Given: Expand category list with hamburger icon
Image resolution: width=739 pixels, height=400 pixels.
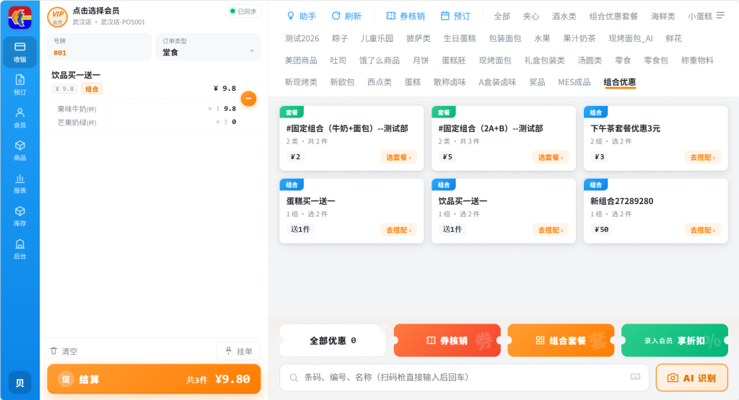Looking at the screenshot, I should tap(720, 16).
